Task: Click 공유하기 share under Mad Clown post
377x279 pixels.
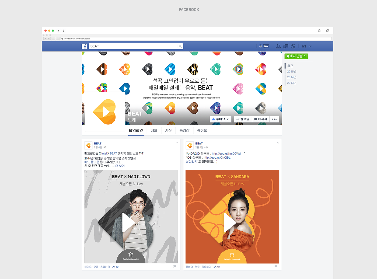Action: [x=105, y=267]
